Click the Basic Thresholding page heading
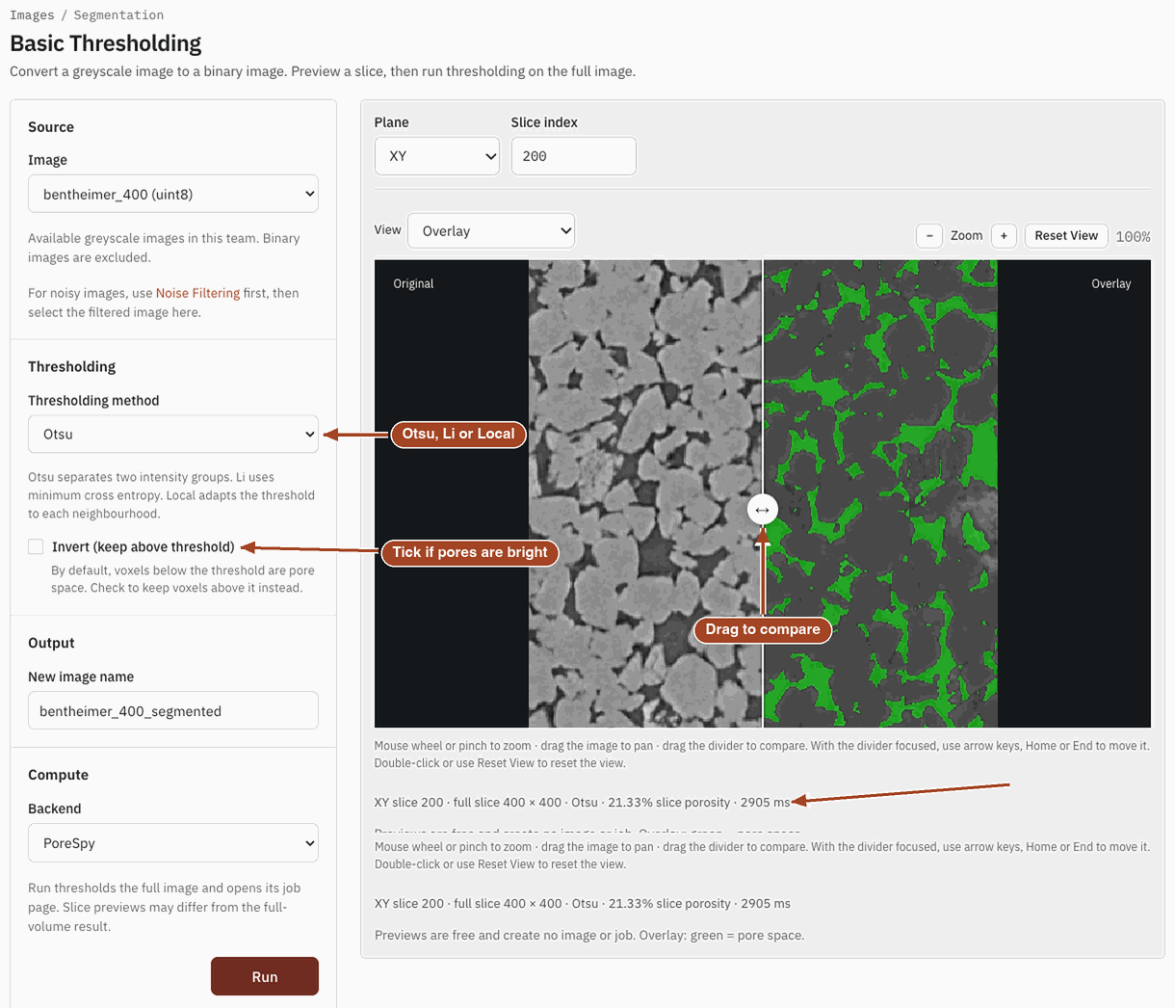 (x=106, y=43)
